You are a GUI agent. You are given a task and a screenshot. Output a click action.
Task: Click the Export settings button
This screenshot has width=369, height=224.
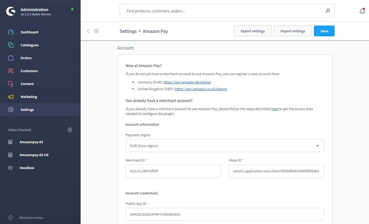(x=253, y=31)
